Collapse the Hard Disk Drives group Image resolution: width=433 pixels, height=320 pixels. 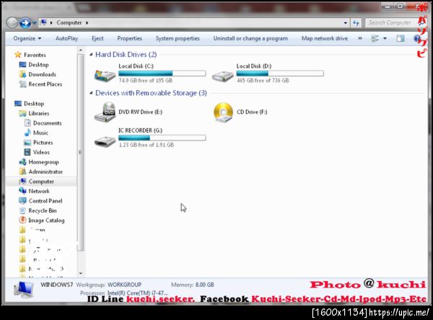pyautogui.click(x=91, y=55)
